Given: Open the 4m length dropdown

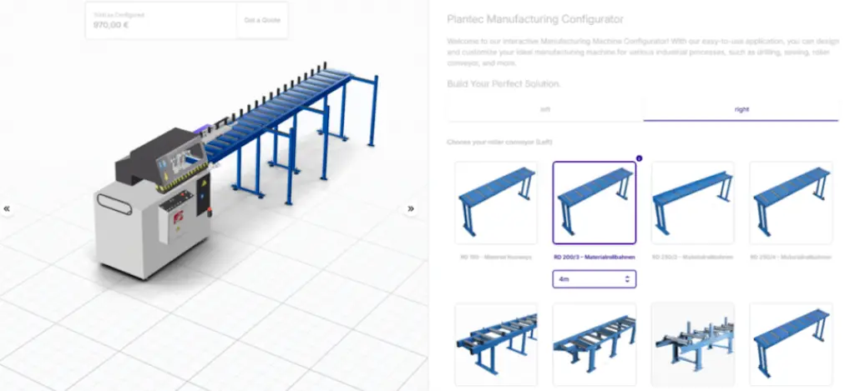Looking at the screenshot, I should click(594, 278).
